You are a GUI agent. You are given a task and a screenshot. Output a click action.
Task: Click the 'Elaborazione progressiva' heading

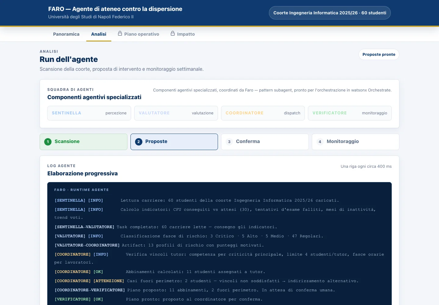[82, 174]
